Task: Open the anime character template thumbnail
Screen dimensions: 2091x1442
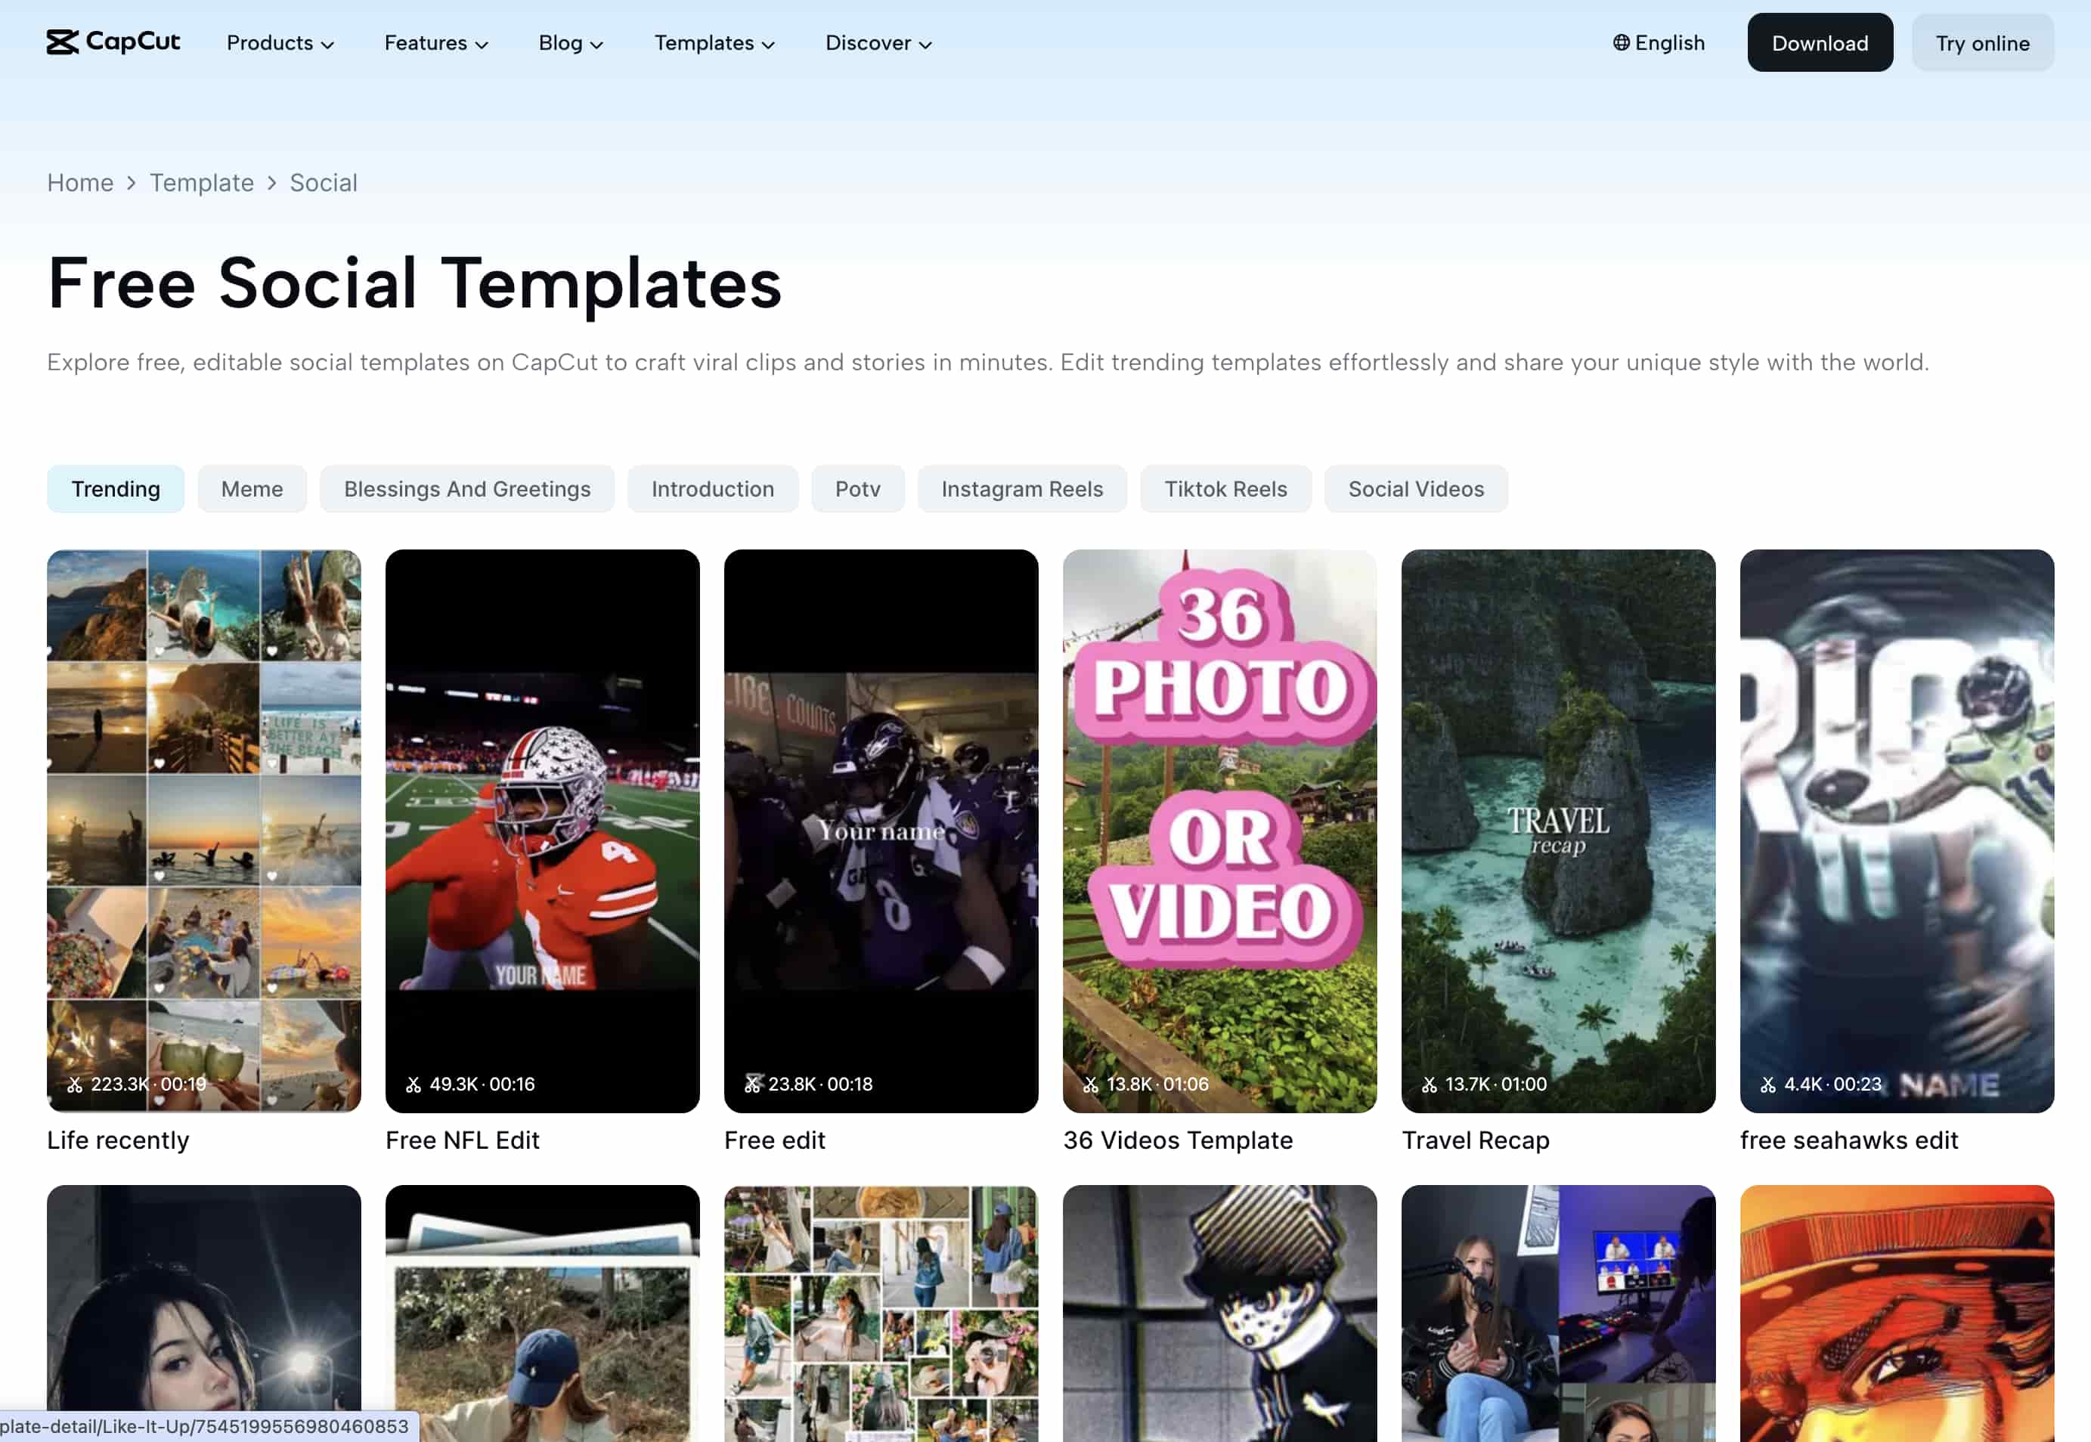Action: click(x=1220, y=1314)
